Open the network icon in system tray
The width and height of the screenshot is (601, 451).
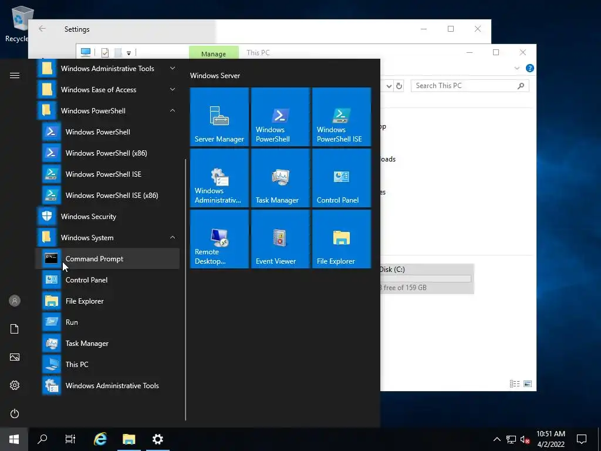[x=511, y=439]
